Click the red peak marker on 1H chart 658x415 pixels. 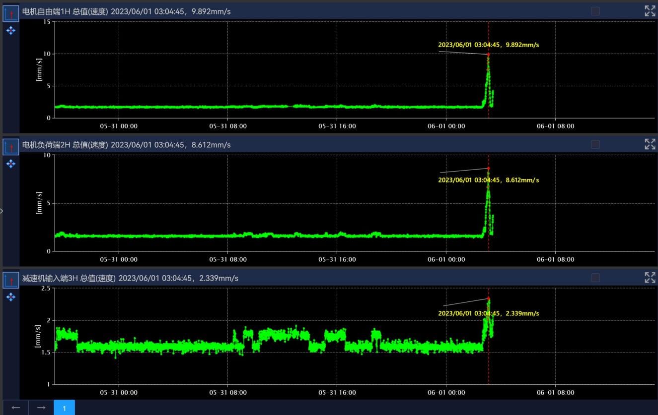[x=488, y=54]
